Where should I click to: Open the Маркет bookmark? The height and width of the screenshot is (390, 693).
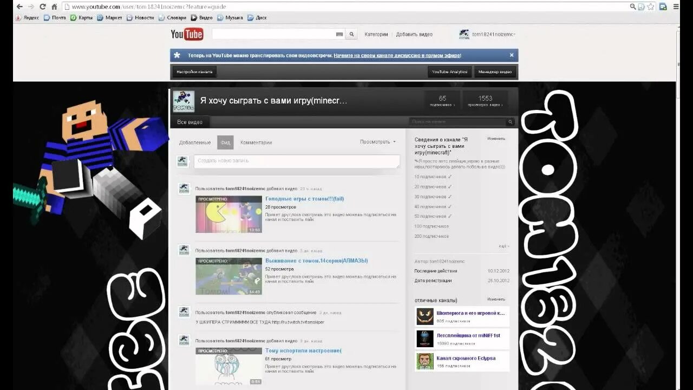point(110,17)
